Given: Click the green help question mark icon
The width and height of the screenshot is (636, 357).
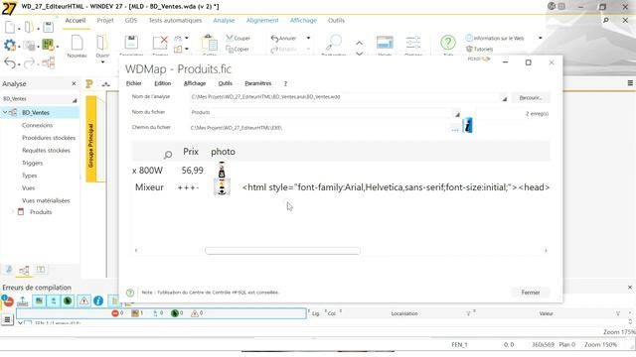Looking at the screenshot, I should pyautogui.click(x=448, y=42).
